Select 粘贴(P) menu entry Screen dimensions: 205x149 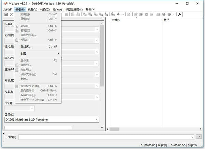(x=38, y=40)
